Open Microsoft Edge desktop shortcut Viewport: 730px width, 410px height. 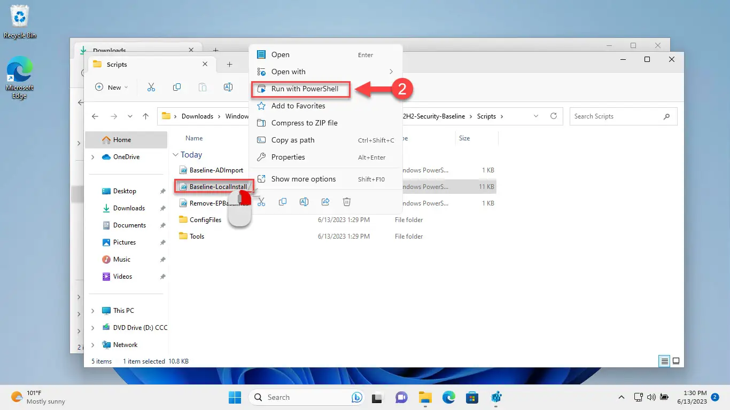[x=19, y=78]
